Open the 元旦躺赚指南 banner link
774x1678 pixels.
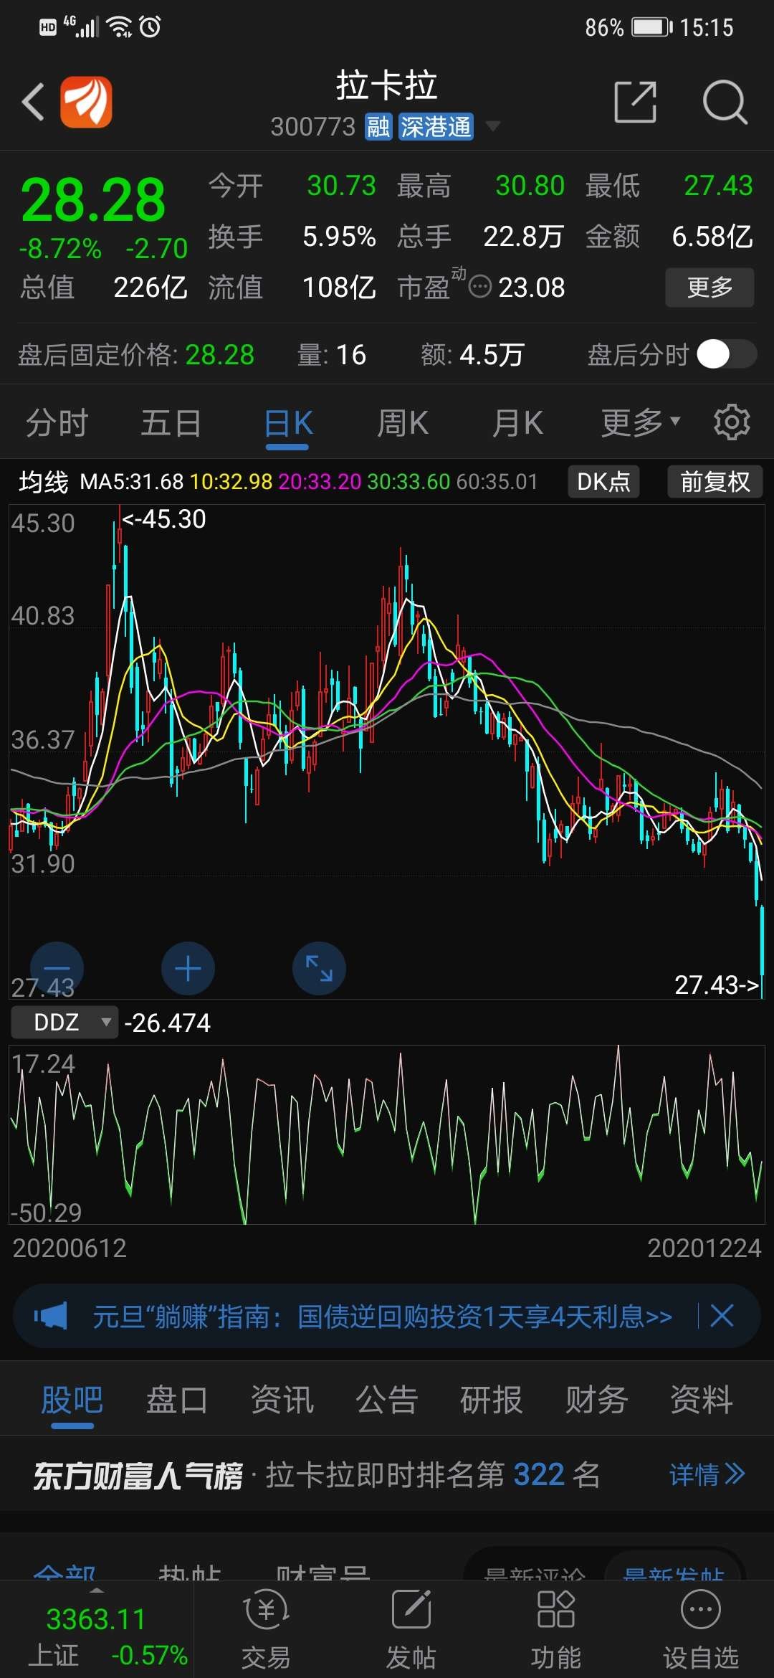(x=382, y=1317)
